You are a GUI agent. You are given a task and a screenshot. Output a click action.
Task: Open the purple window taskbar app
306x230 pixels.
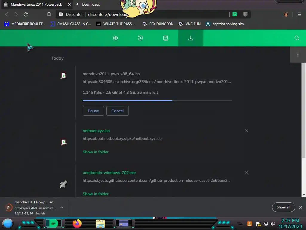tap(123, 223)
